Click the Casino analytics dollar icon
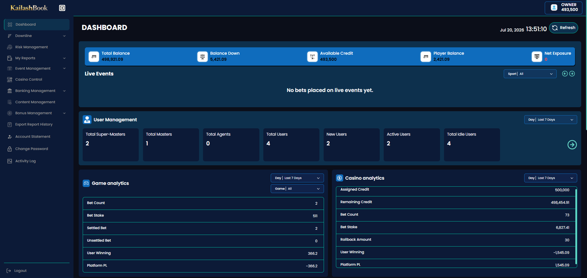This screenshot has width=587, height=278. 340,178
